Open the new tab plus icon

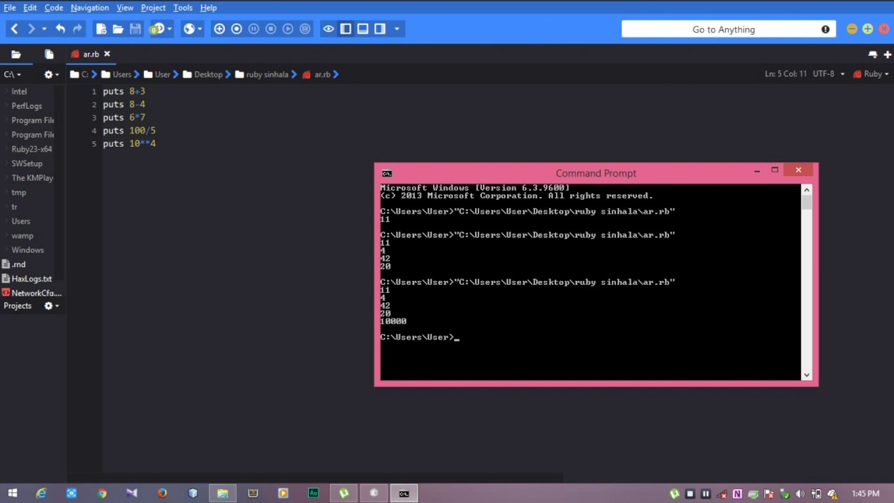[887, 54]
